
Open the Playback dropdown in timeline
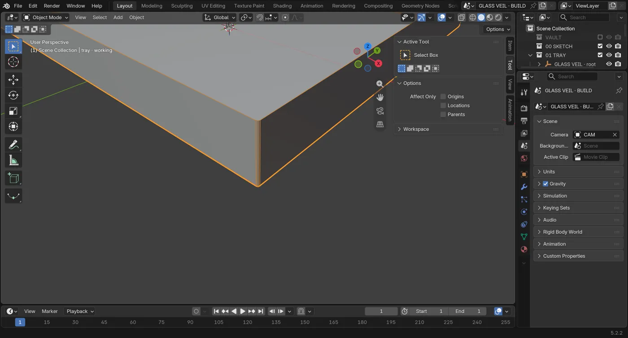pyautogui.click(x=80, y=311)
